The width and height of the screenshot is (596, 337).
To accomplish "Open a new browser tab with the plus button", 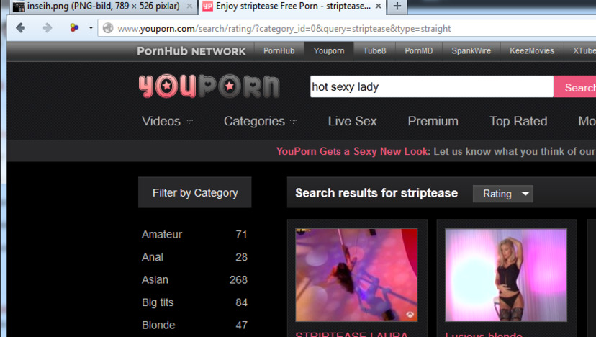I will pyautogui.click(x=397, y=6).
